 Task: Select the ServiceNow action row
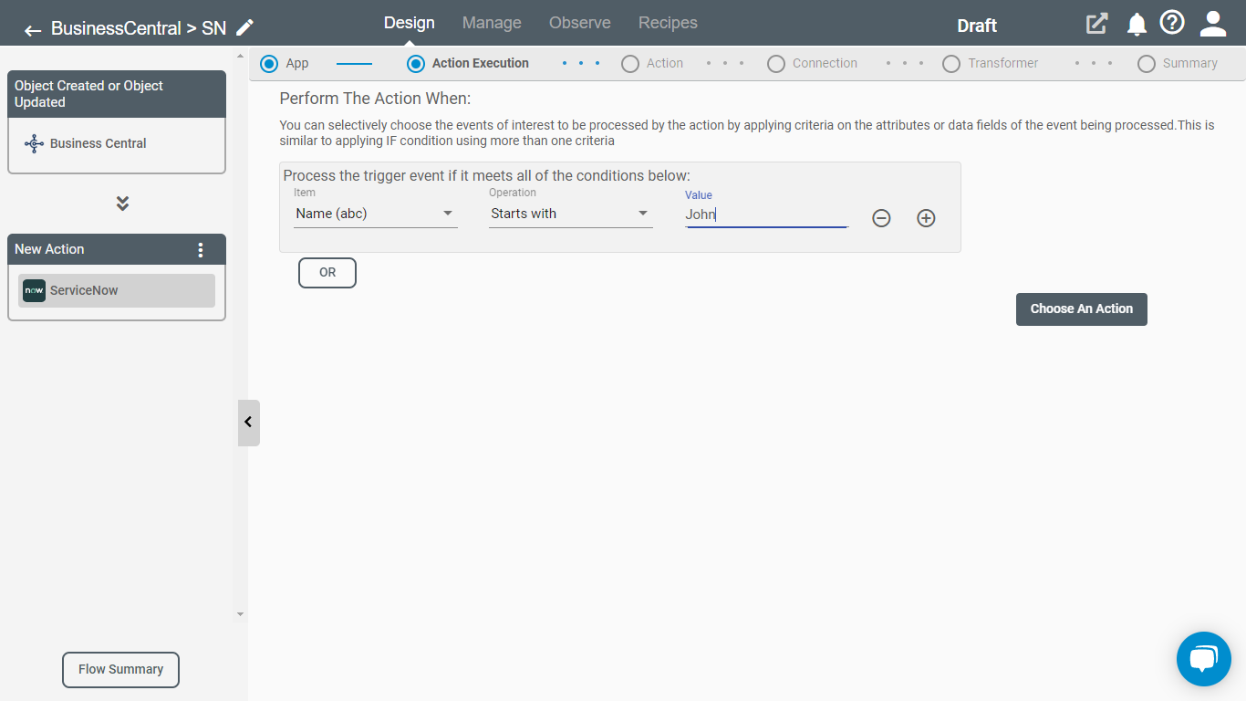click(117, 290)
